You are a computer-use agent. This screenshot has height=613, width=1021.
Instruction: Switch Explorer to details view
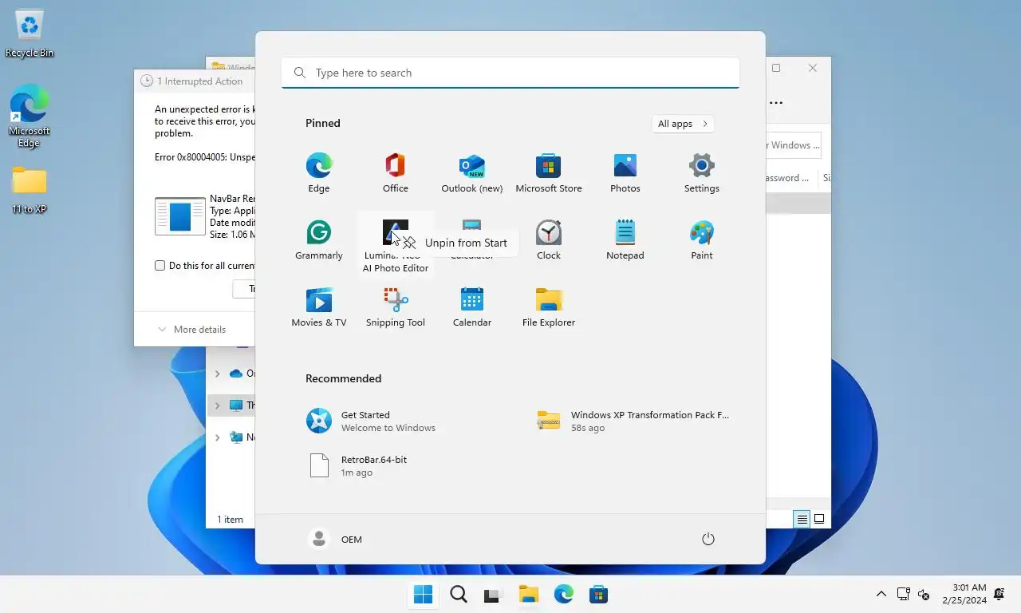[802, 519]
